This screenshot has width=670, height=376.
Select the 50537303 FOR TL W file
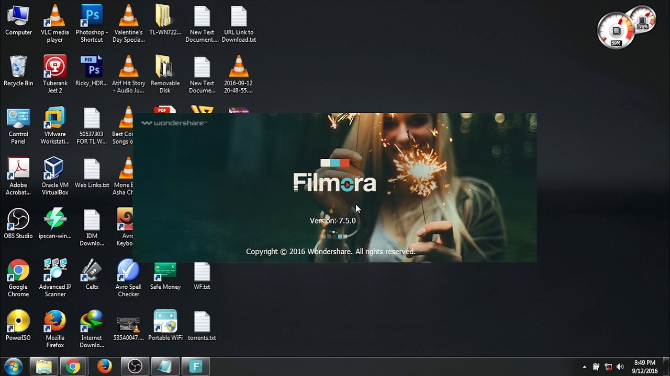92,125
